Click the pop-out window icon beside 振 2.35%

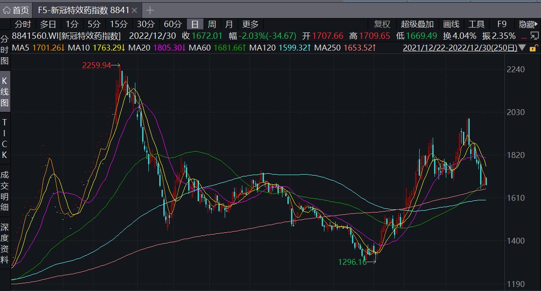[534, 36]
